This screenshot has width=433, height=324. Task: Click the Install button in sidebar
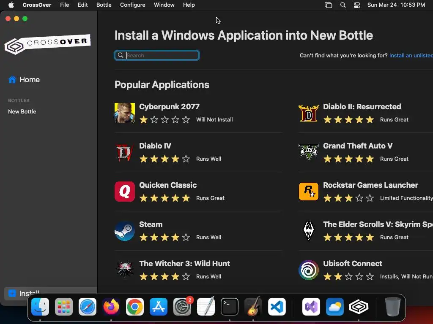click(51, 294)
